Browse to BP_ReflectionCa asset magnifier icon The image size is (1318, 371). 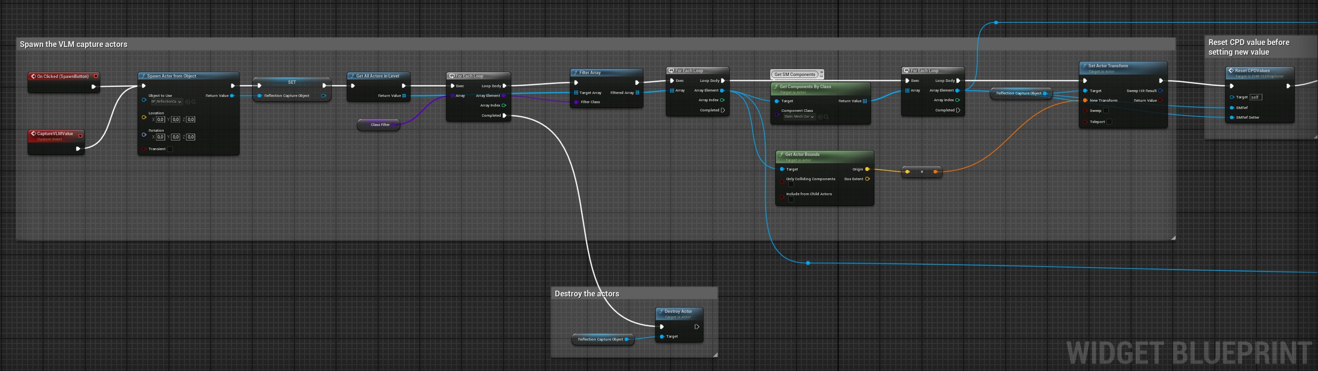(x=193, y=102)
